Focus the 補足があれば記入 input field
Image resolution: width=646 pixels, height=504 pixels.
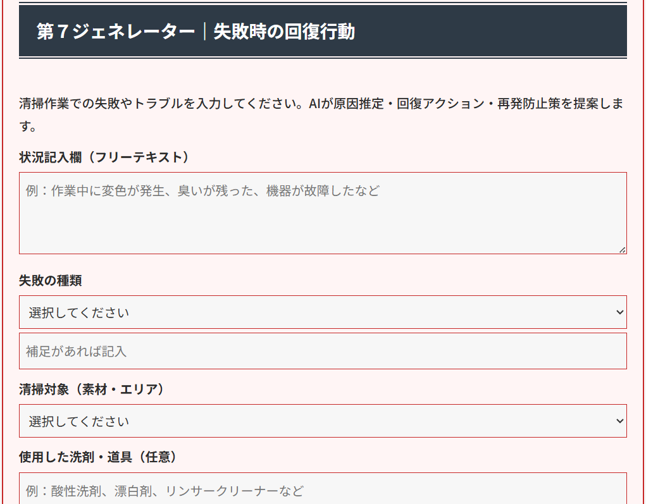click(x=323, y=351)
